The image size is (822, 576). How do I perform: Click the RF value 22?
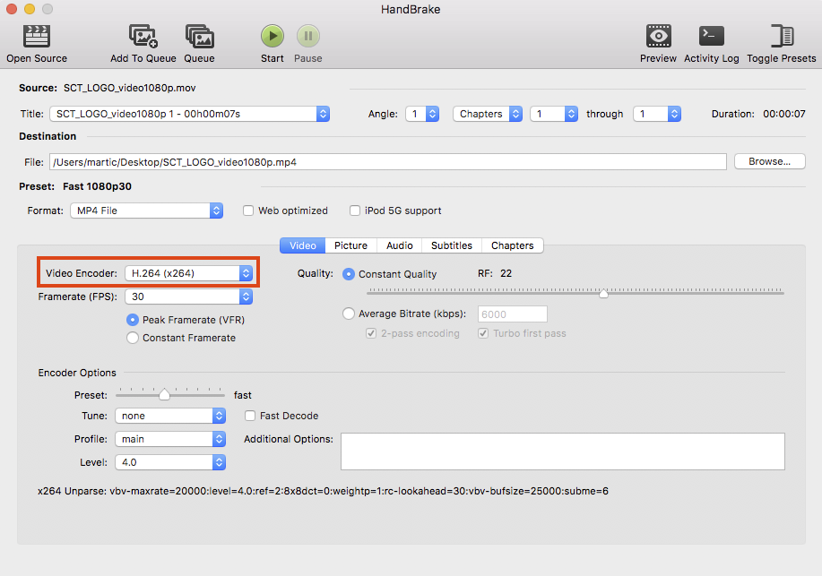point(506,273)
